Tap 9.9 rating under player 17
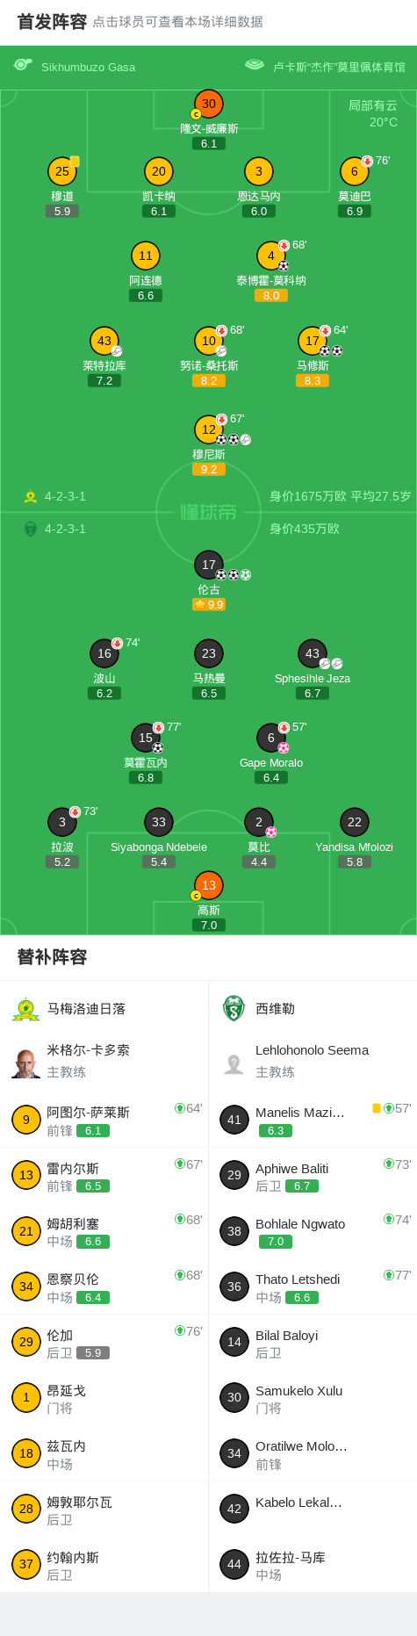Screen dimensions: 417x1636 click(209, 604)
